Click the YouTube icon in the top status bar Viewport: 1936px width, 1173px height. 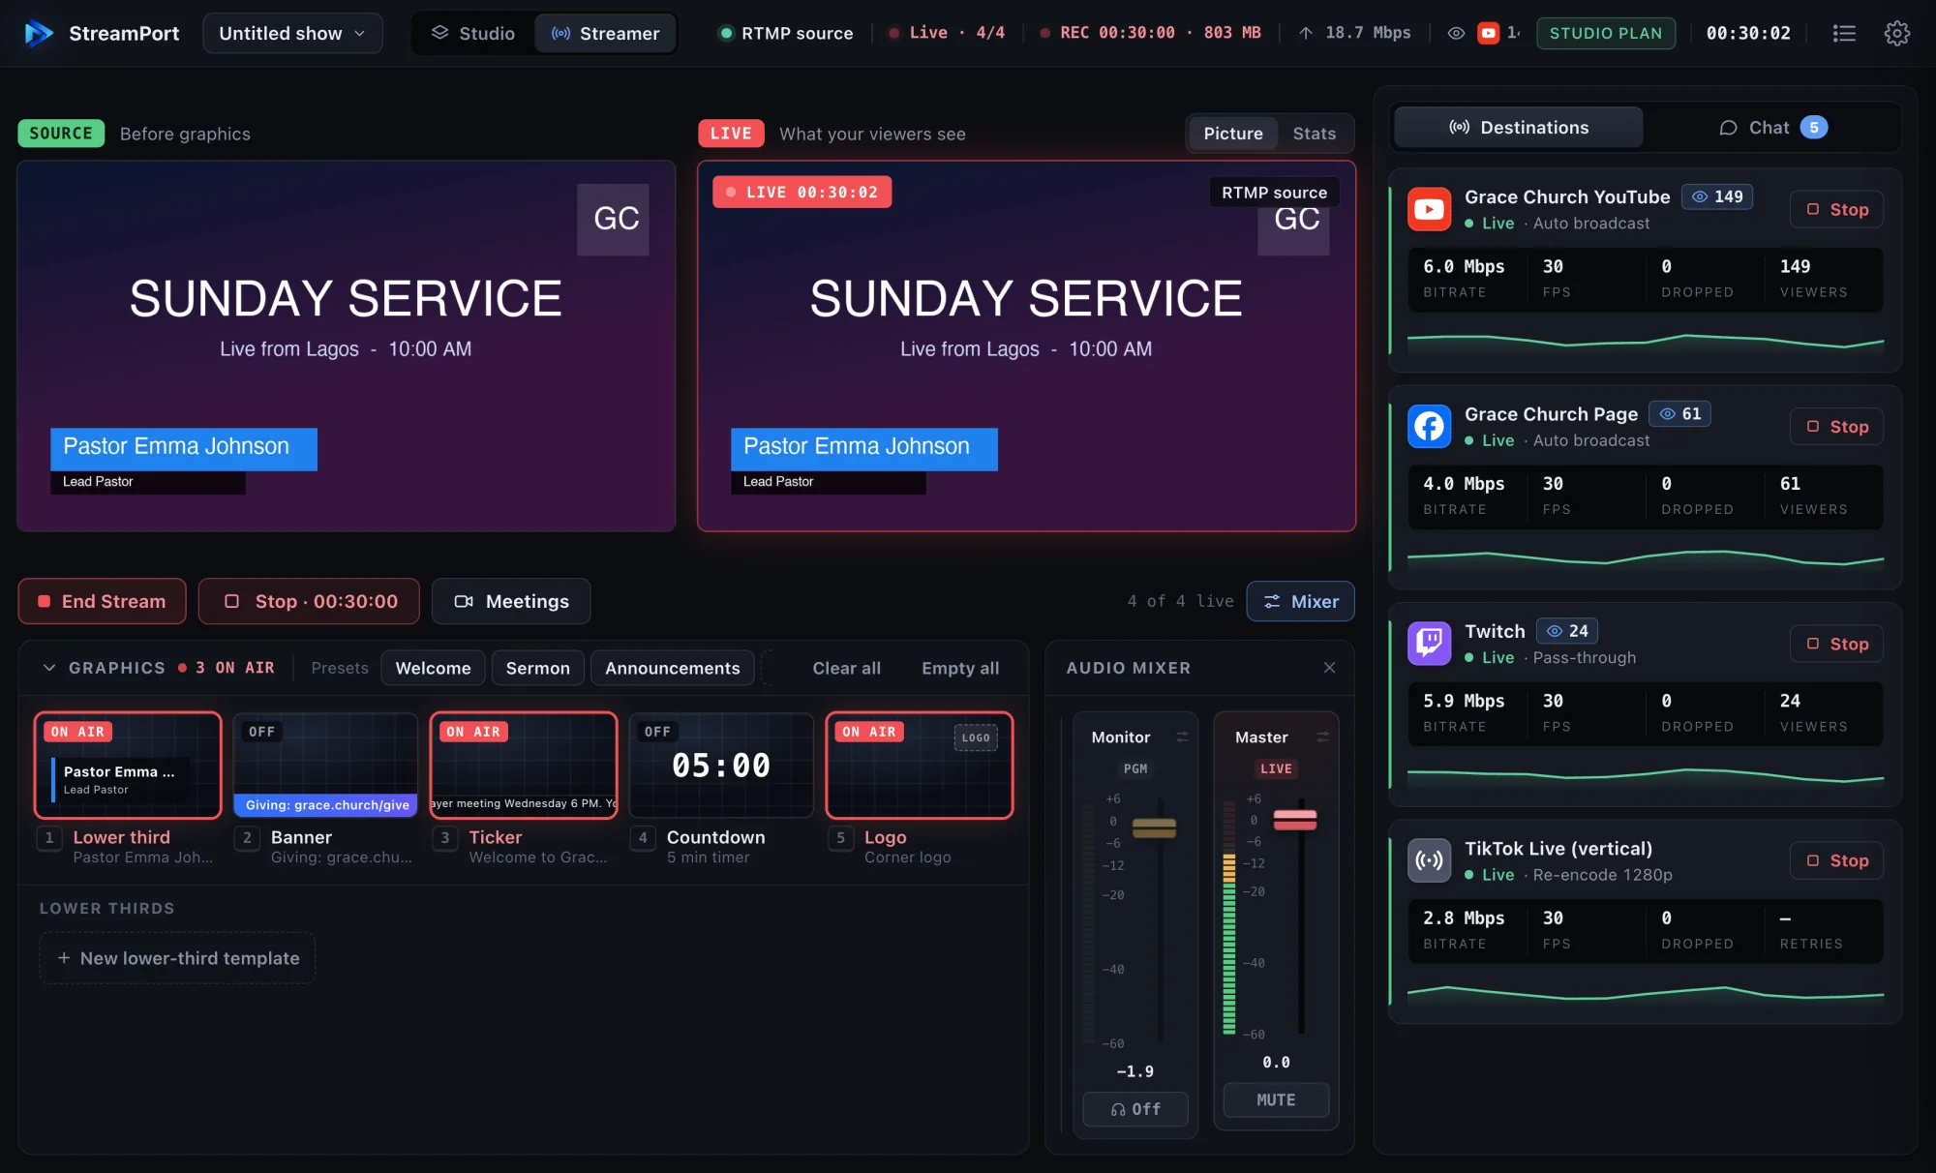point(1489,33)
